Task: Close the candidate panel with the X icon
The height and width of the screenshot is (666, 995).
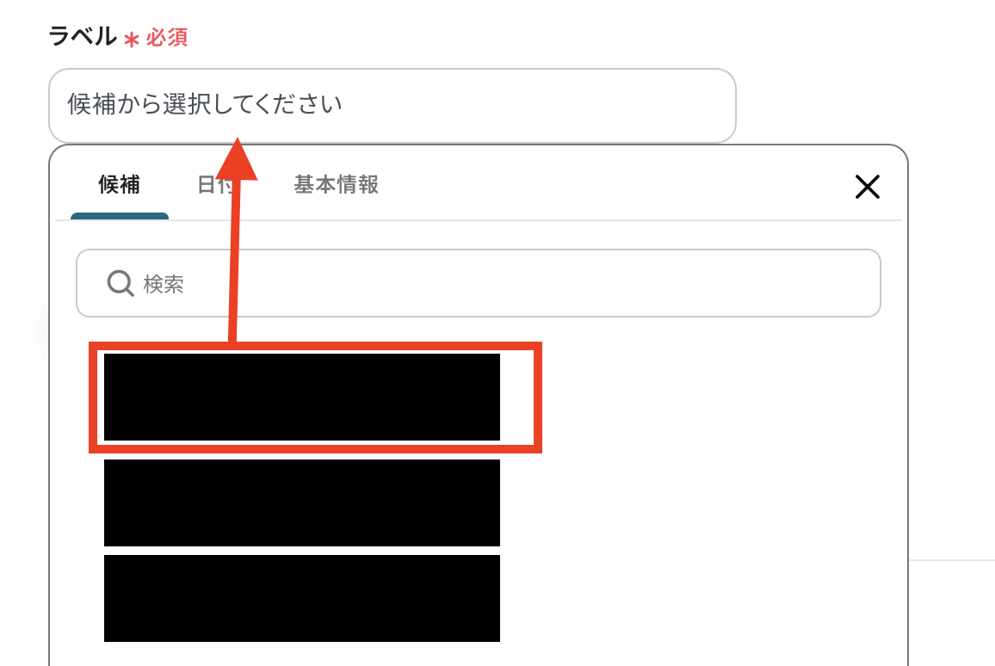Action: coord(867,187)
